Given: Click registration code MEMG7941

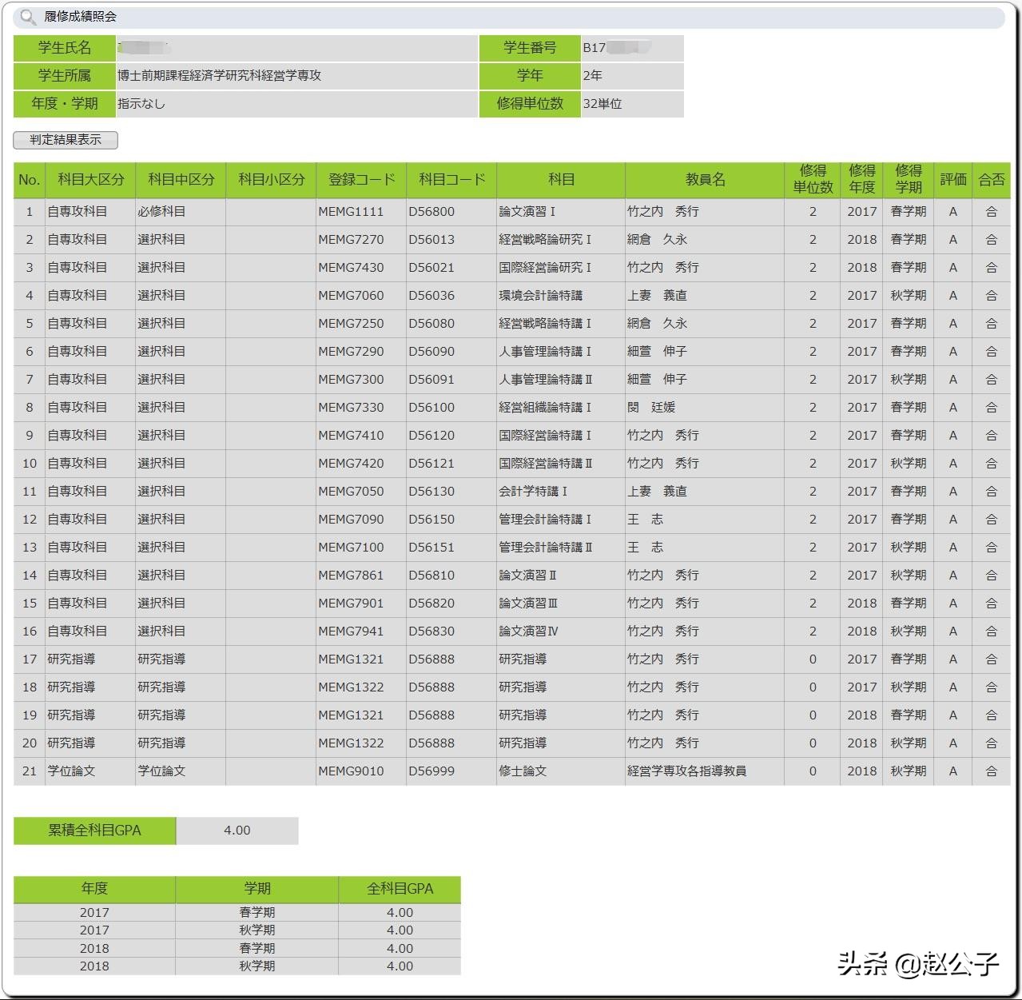Looking at the screenshot, I should tap(351, 631).
